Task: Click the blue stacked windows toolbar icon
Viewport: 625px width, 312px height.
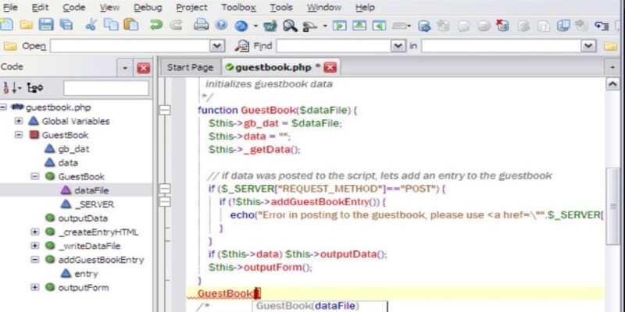Action: pos(562,26)
